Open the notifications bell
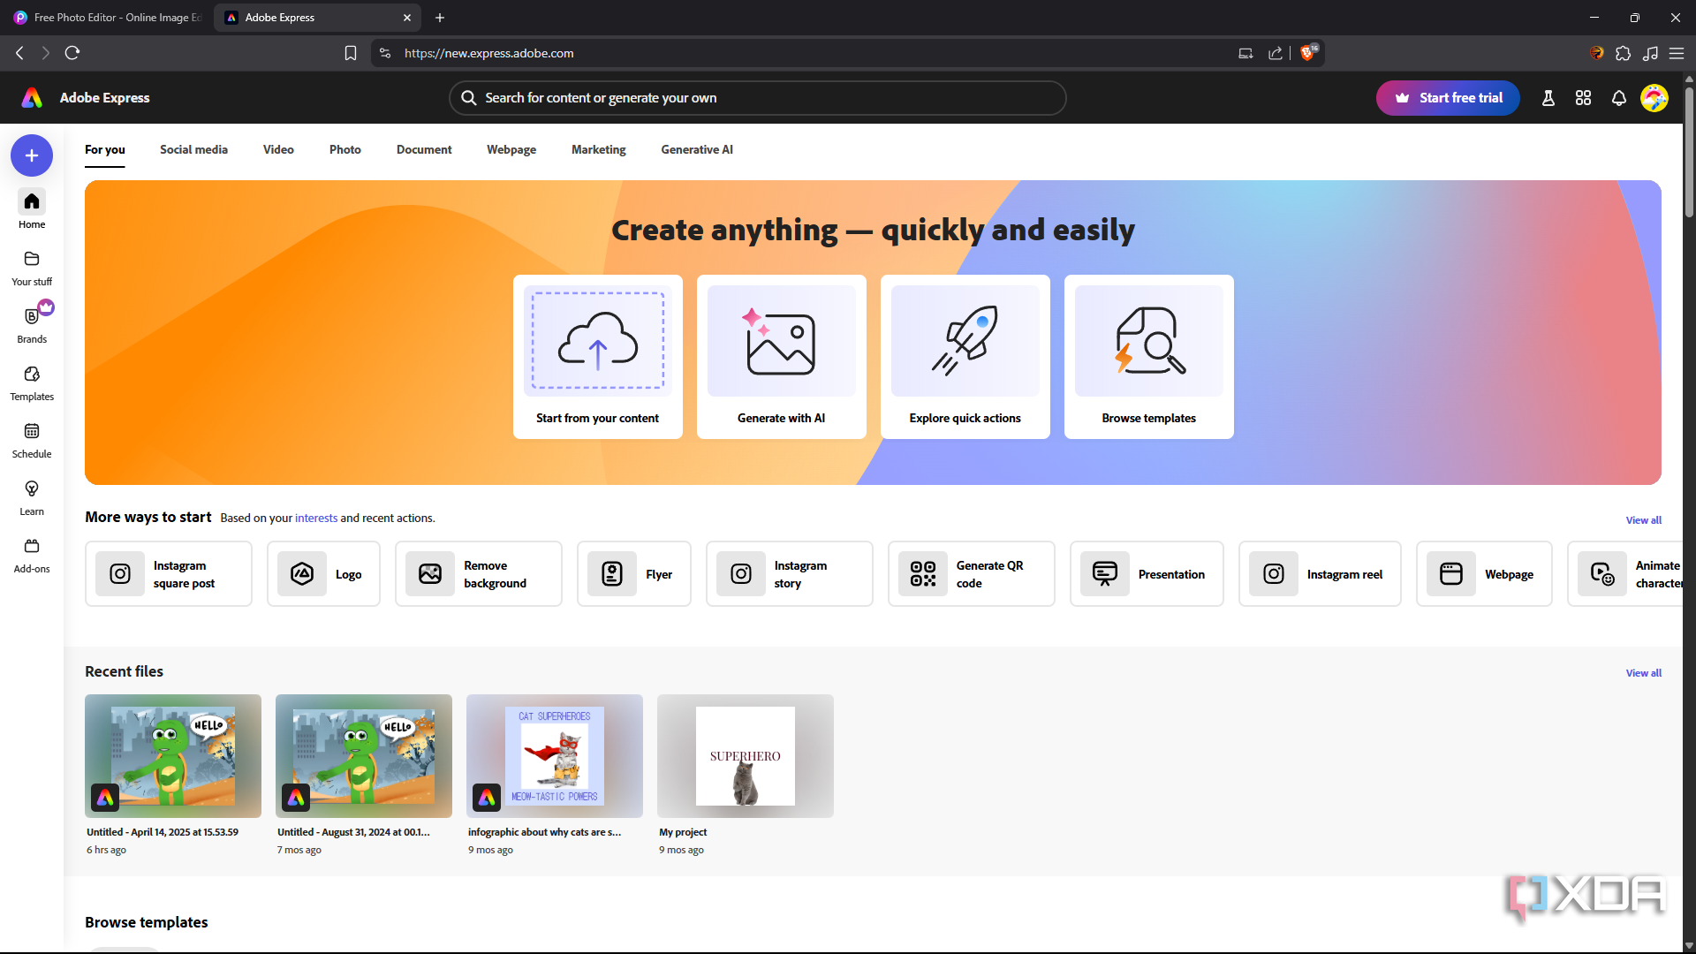This screenshot has width=1696, height=954. 1618,98
